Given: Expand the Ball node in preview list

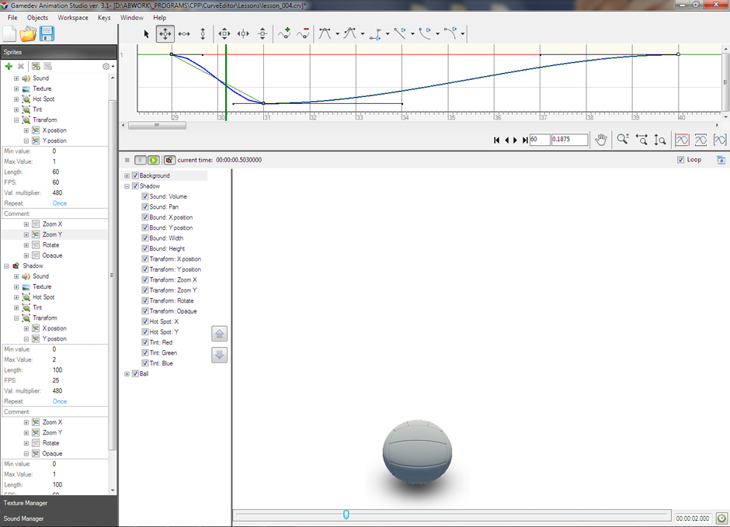Looking at the screenshot, I should pos(127,374).
